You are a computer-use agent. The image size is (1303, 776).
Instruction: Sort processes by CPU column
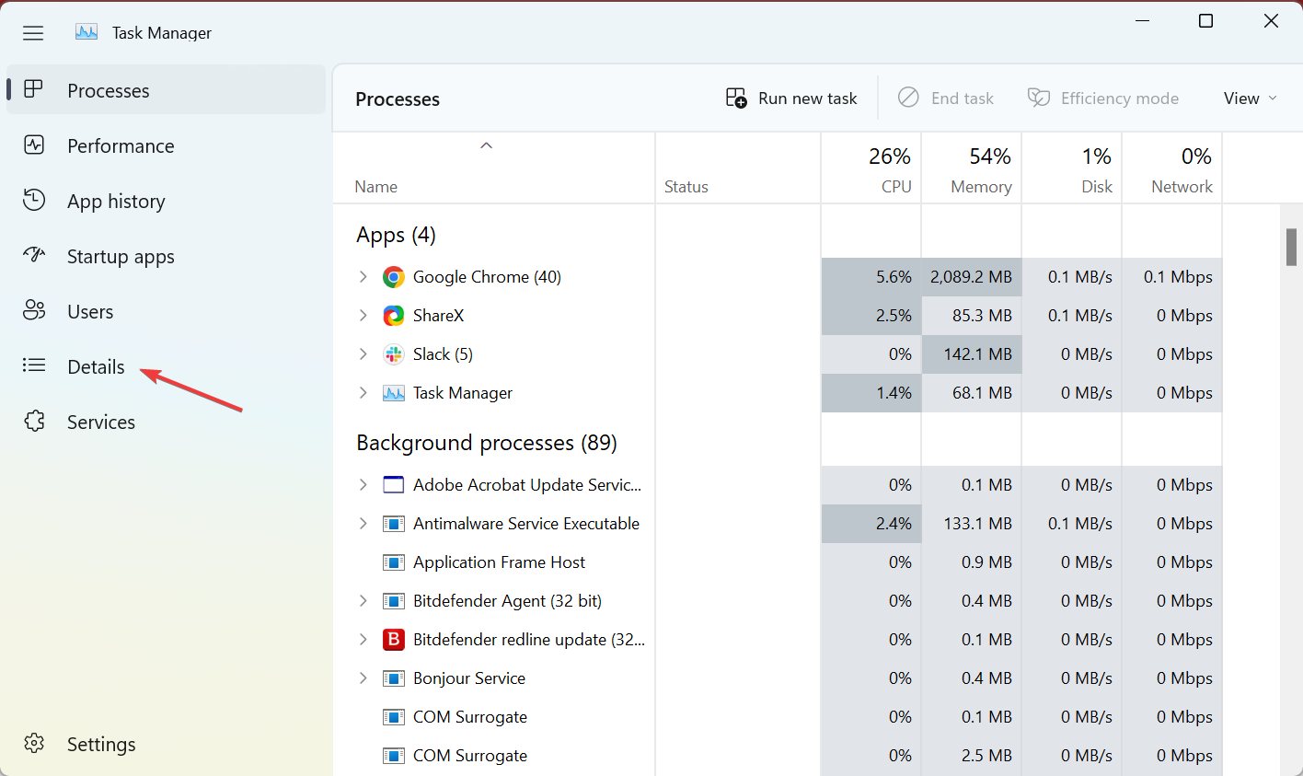tap(871, 168)
